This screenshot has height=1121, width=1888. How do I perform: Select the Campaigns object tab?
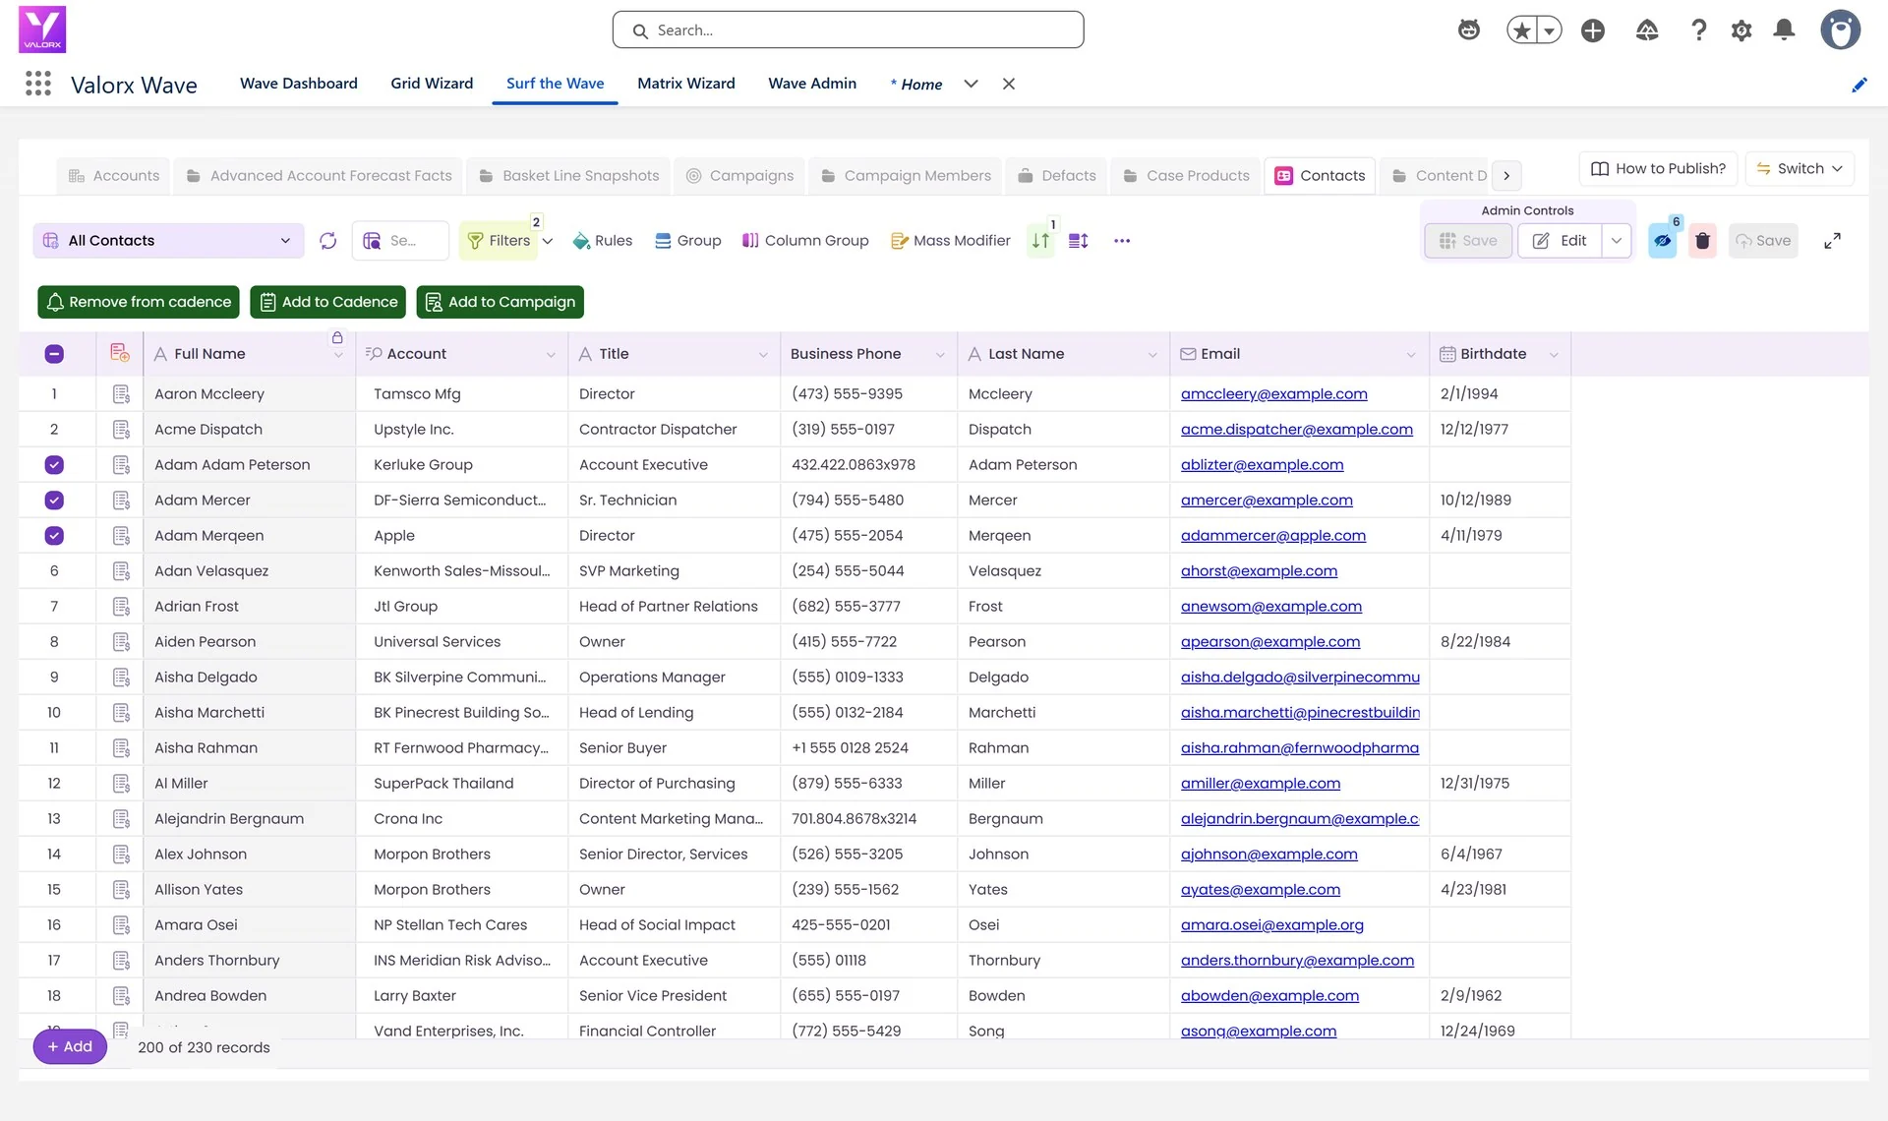coord(739,176)
